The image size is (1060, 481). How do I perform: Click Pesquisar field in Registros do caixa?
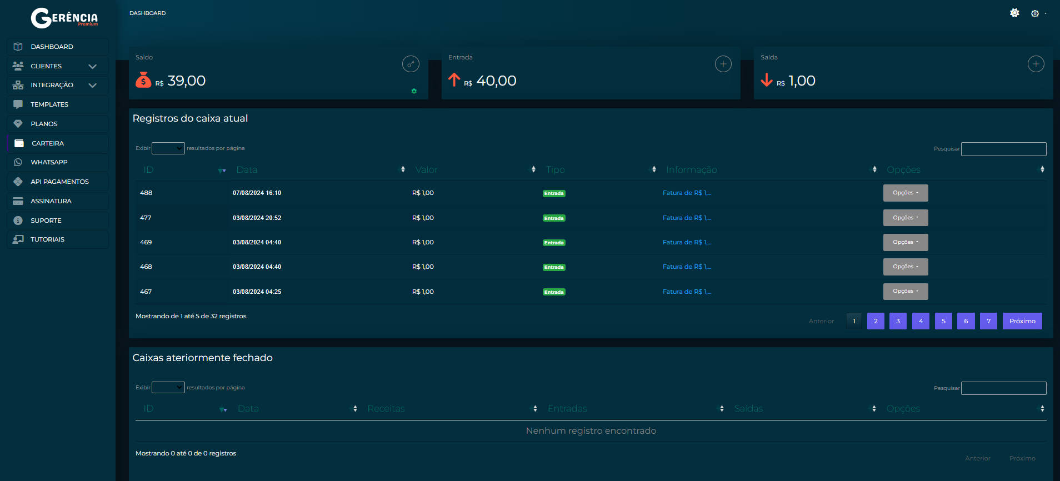pyautogui.click(x=1003, y=149)
